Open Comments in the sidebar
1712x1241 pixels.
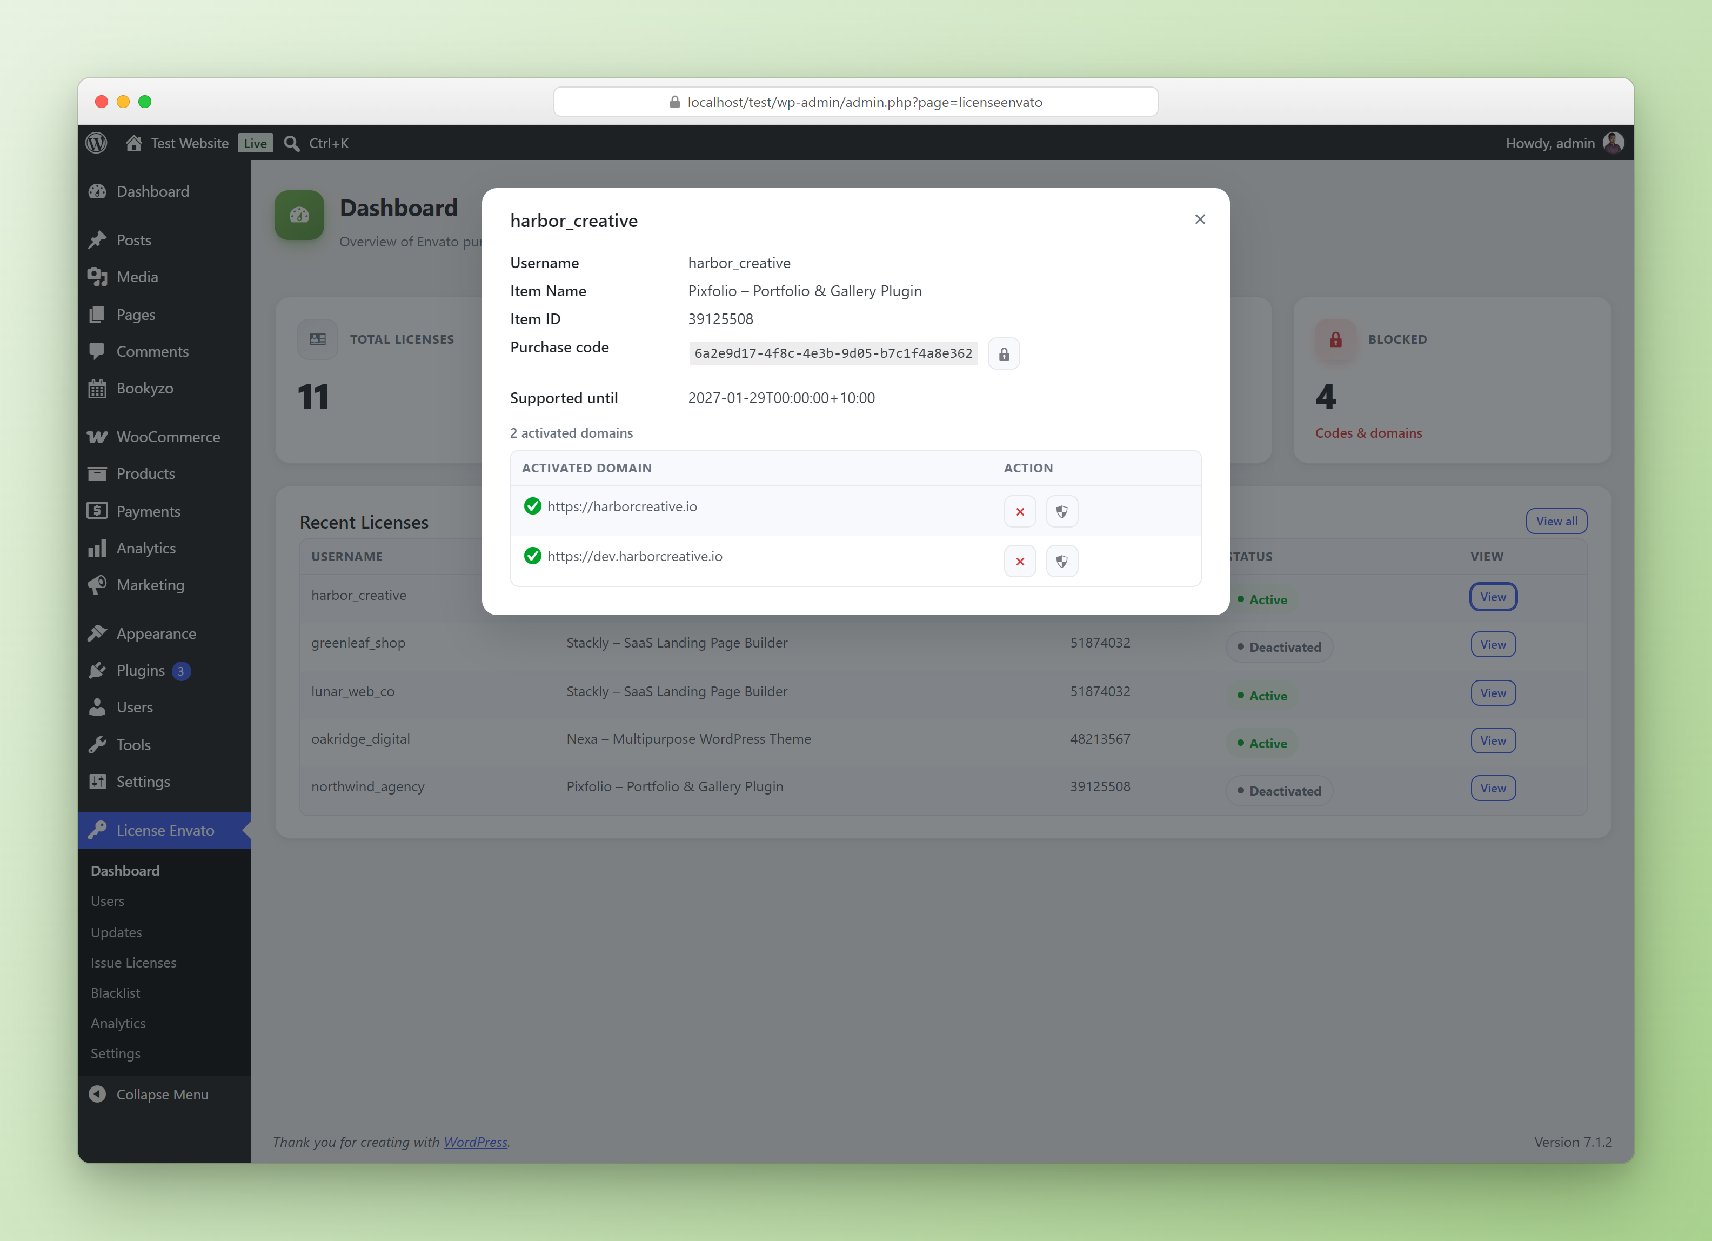pos(164,351)
